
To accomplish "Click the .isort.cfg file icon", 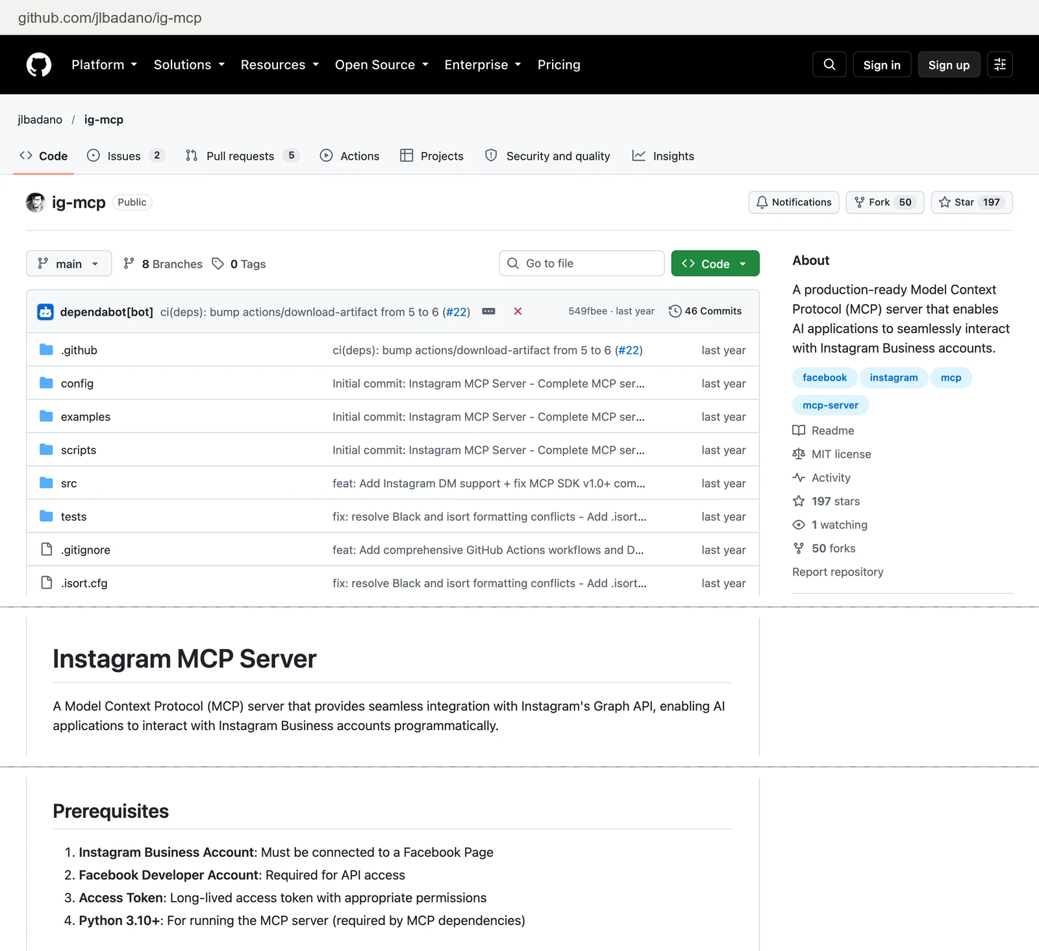I will (46, 583).
